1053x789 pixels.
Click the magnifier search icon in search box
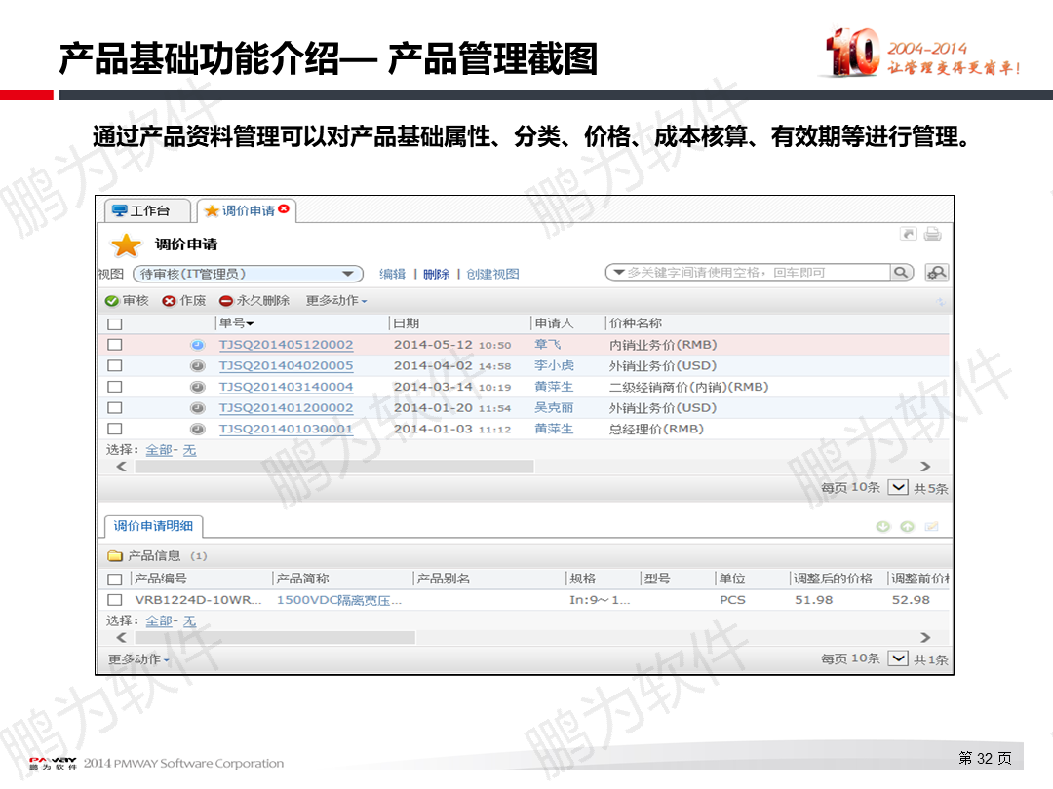coord(901,273)
